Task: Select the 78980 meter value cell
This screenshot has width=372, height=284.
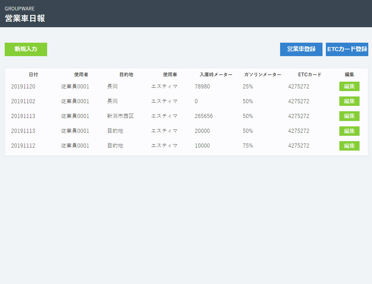Action: coord(202,86)
